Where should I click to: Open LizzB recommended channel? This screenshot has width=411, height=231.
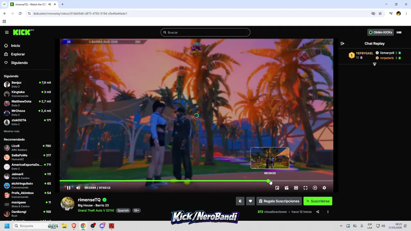click(27, 148)
